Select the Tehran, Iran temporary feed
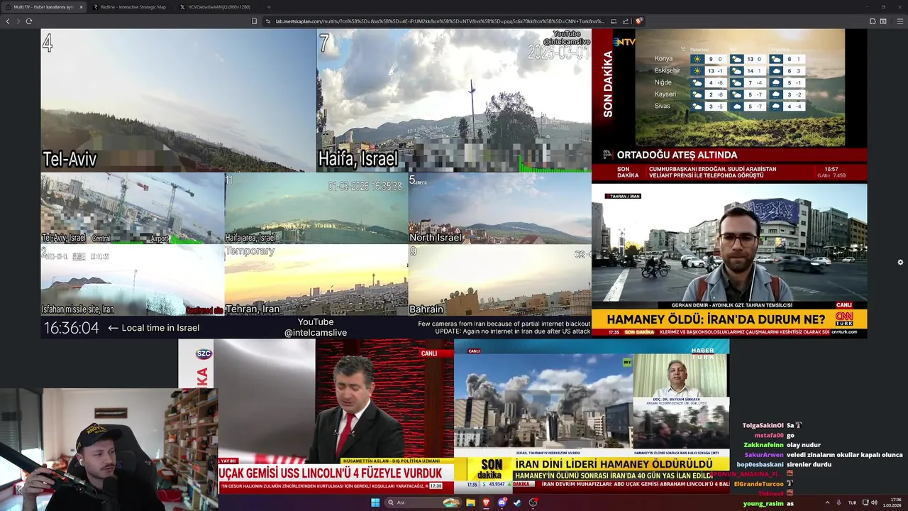This screenshot has width=908, height=511. click(316, 280)
